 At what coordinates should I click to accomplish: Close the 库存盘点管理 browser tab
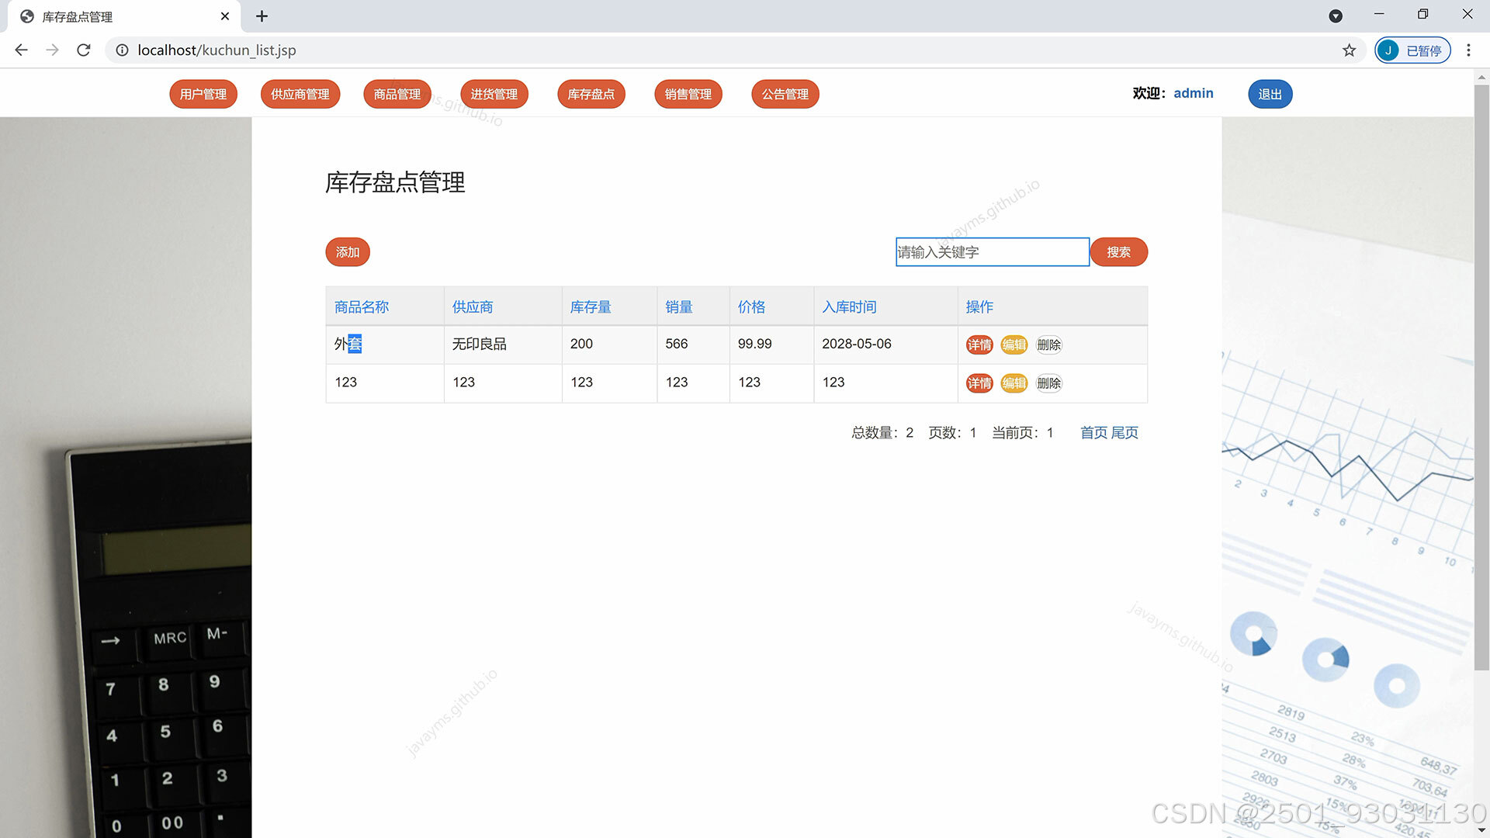pyautogui.click(x=225, y=16)
